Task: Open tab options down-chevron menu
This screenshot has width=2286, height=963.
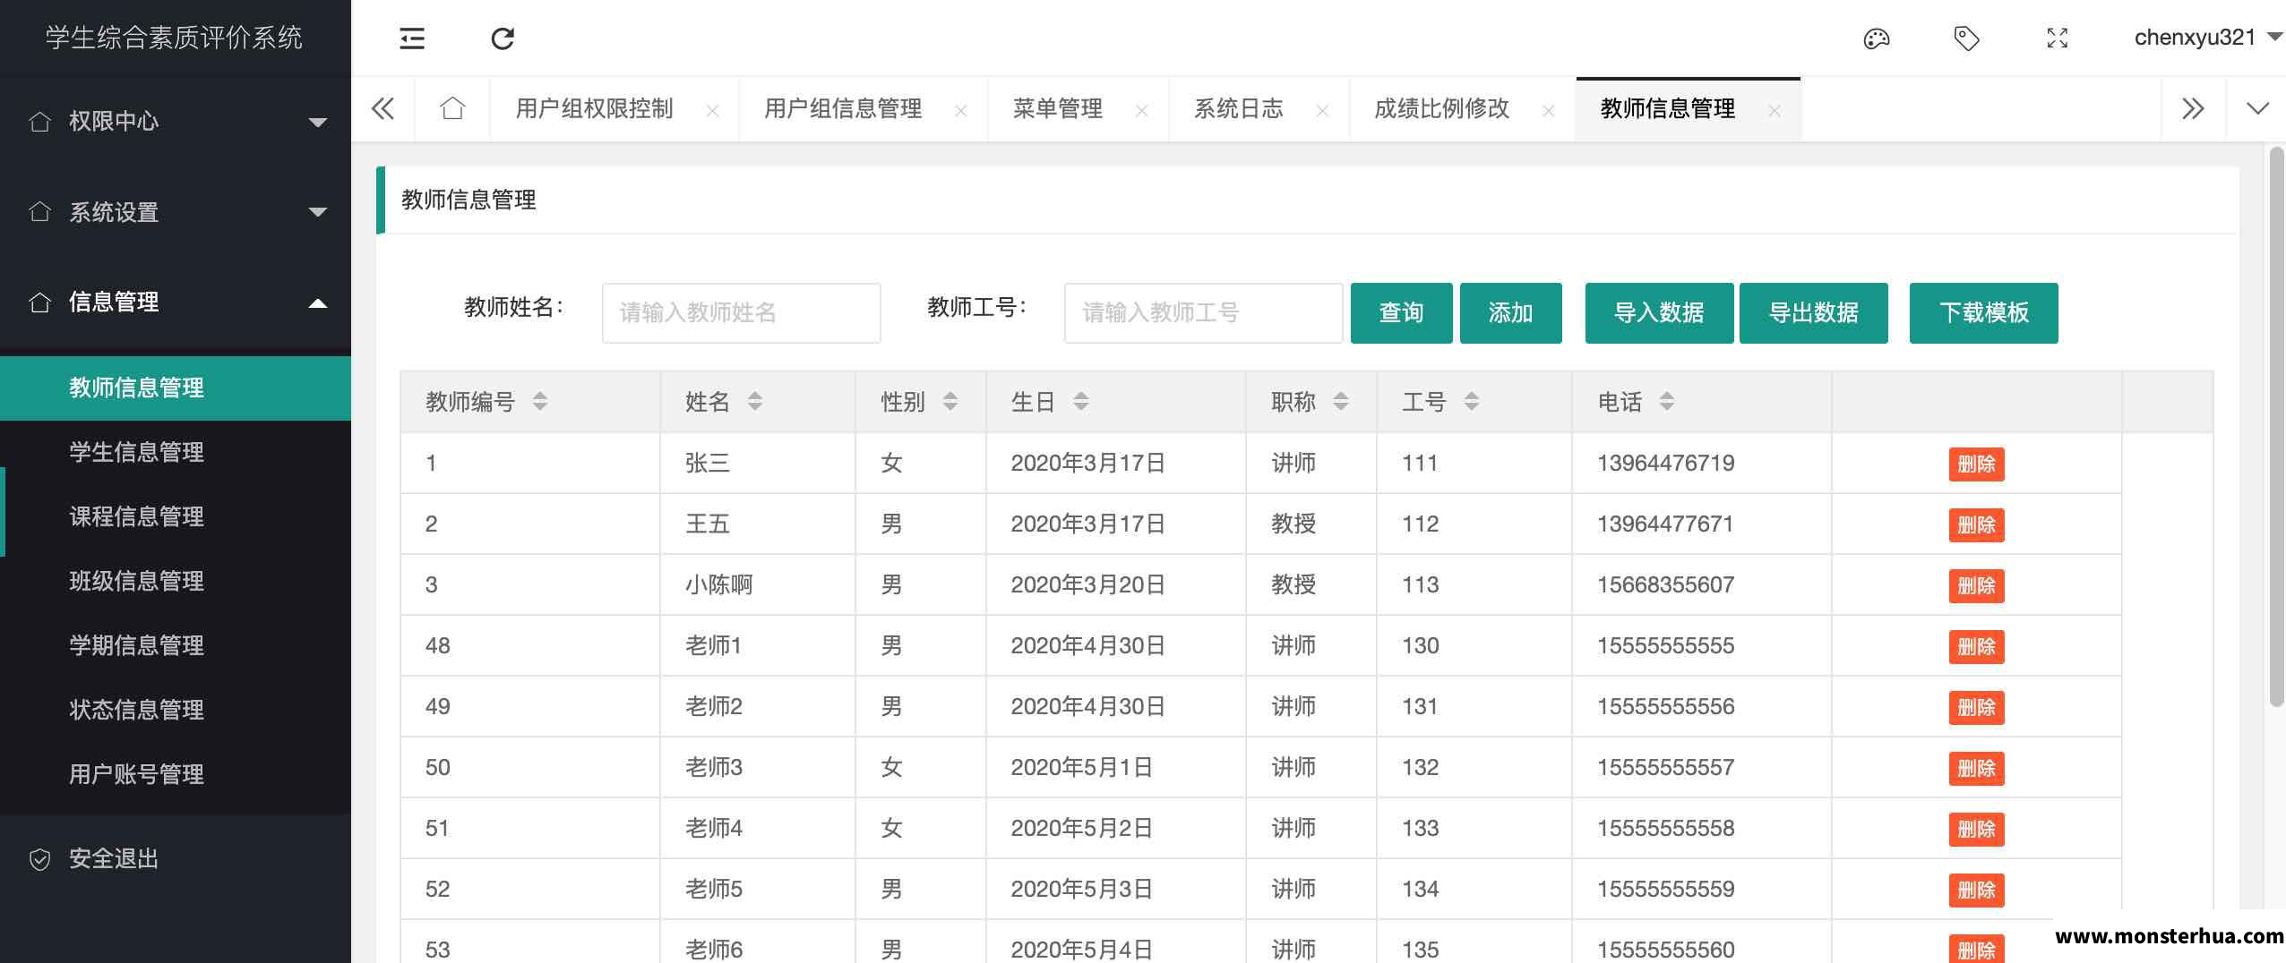Action: (x=2257, y=109)
